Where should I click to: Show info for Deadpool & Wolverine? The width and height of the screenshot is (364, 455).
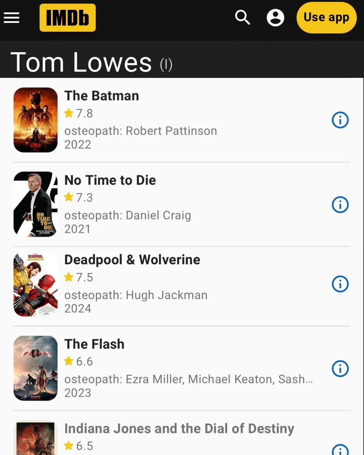(340, 284)
